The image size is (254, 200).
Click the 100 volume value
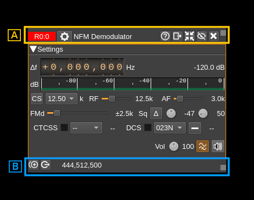click(188, 147)
